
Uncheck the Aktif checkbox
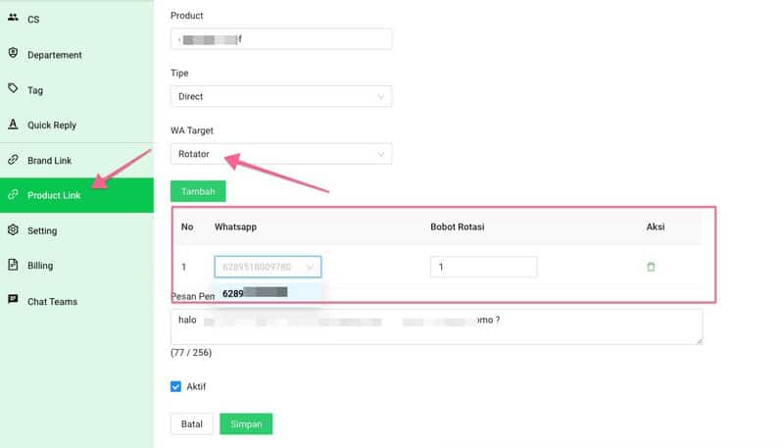click(x=176, y=386)
